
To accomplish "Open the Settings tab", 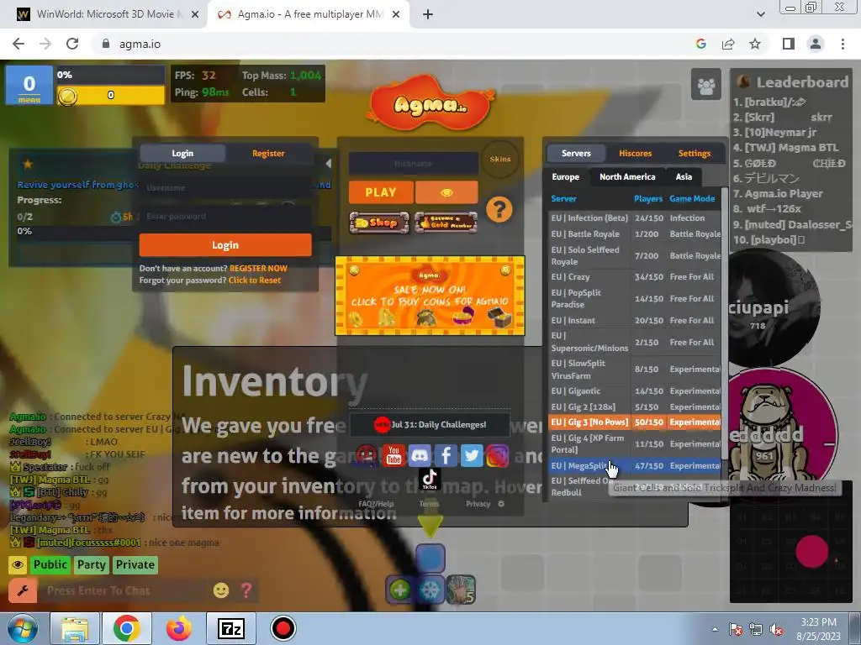I will pos(694,153).
